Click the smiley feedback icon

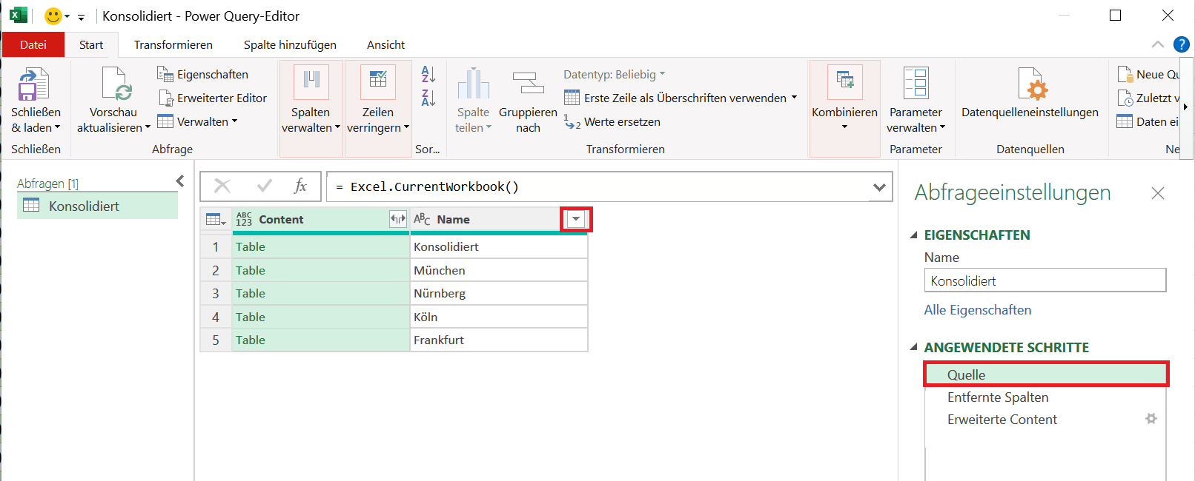53,16
